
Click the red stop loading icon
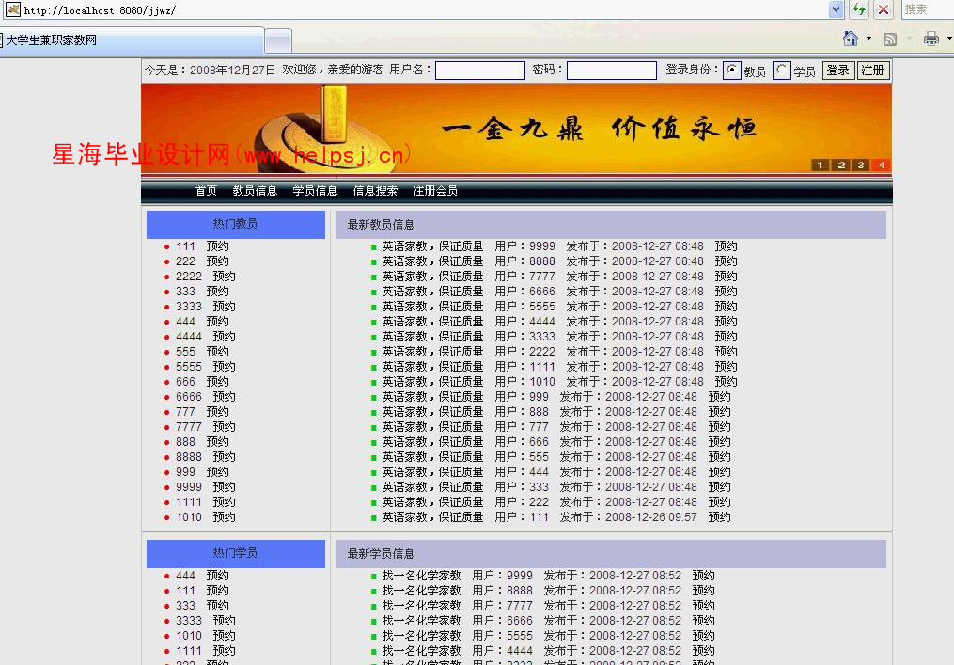pos(884,9)
